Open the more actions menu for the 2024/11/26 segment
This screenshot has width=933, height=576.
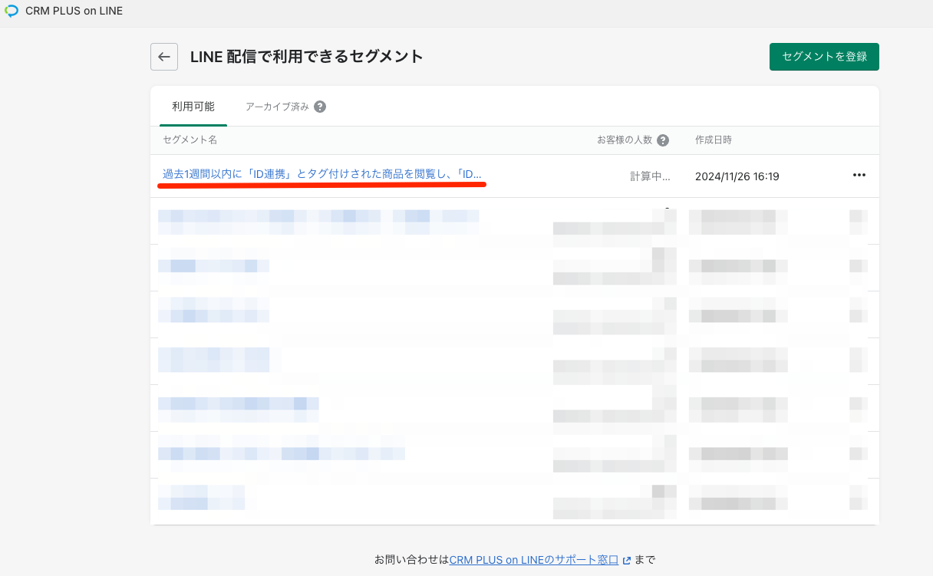[x=859, y=176]
